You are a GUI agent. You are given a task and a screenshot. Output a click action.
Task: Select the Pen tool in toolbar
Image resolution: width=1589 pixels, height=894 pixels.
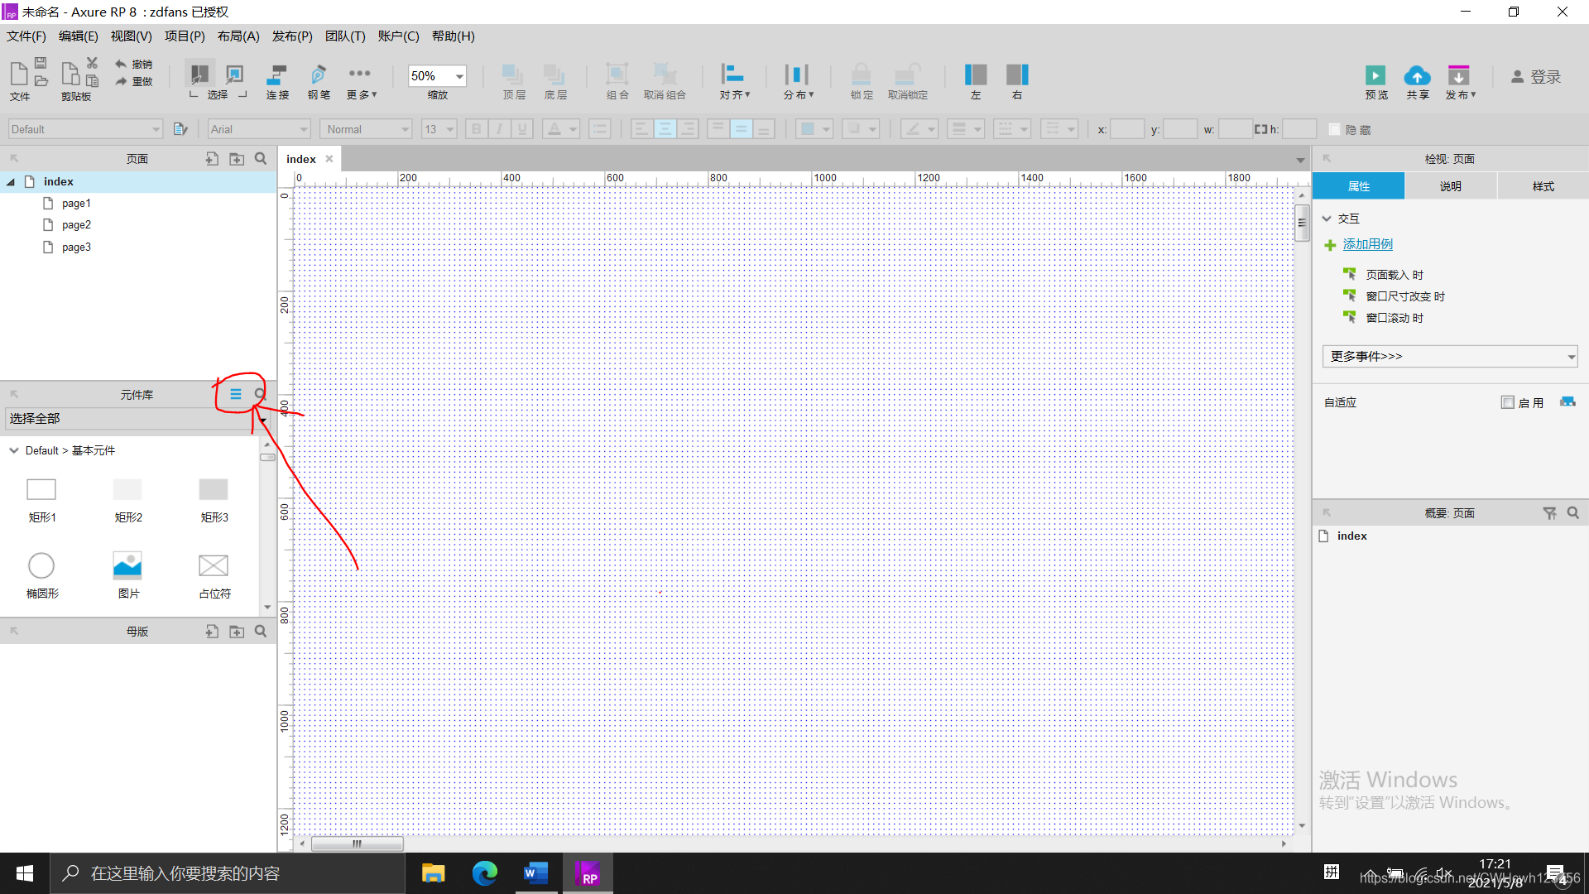[318, 75]
